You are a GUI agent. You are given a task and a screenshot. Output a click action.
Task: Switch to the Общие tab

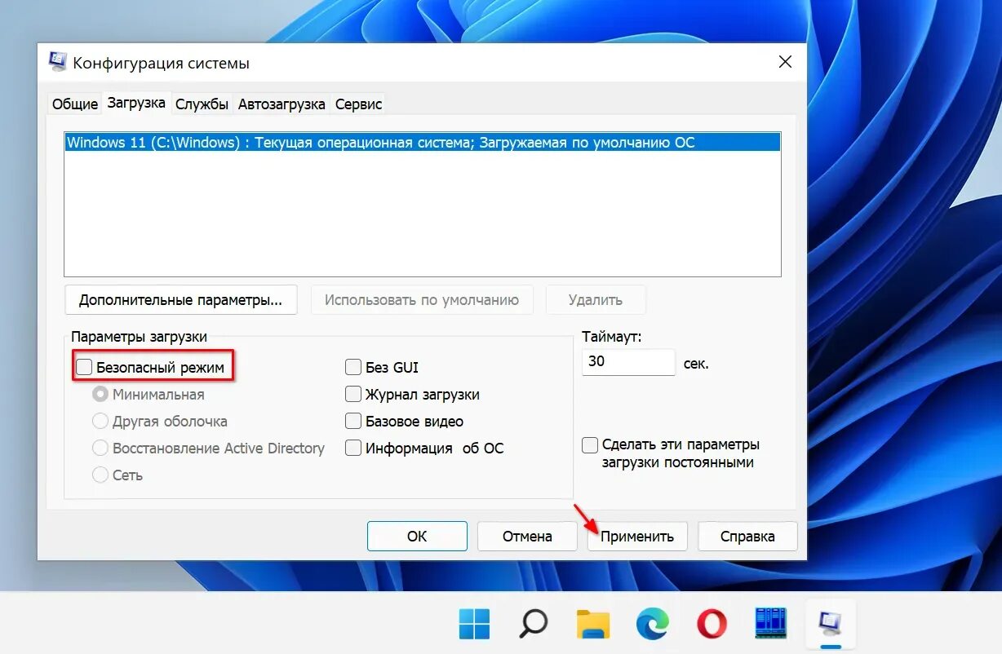[75, 104]
